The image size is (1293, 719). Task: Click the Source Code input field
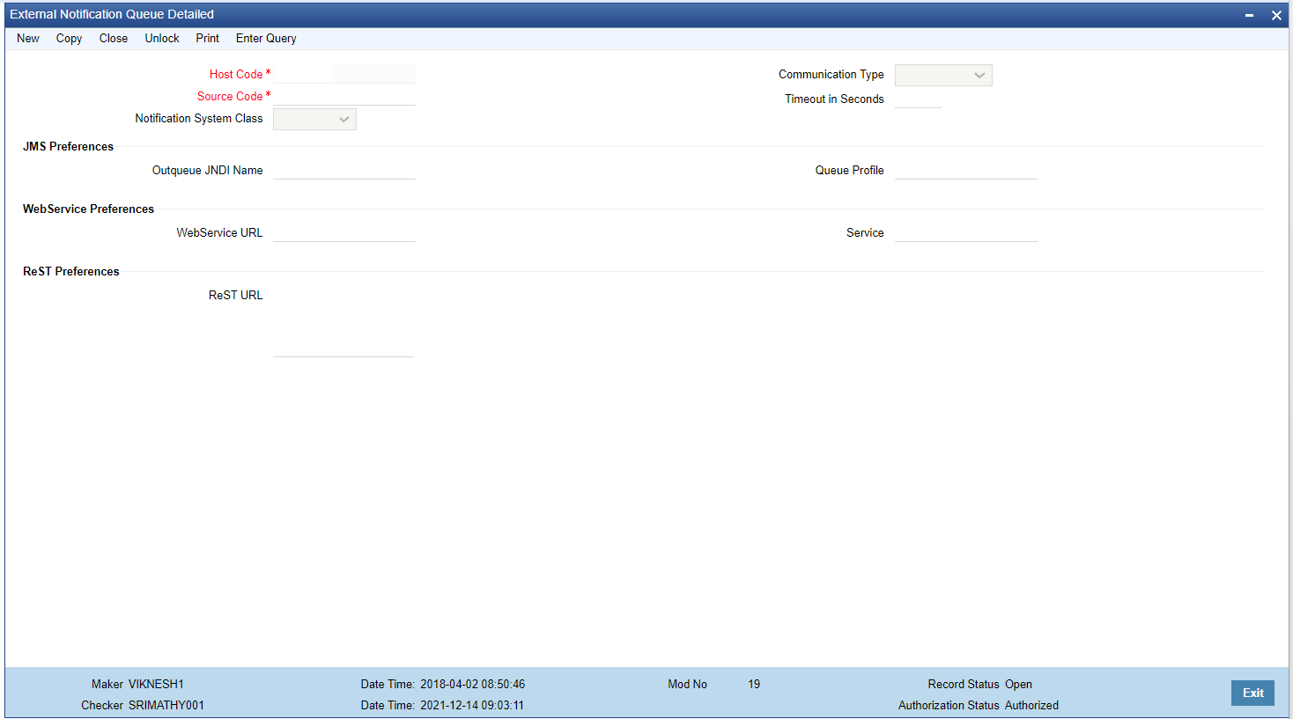(x=344, y=96)
